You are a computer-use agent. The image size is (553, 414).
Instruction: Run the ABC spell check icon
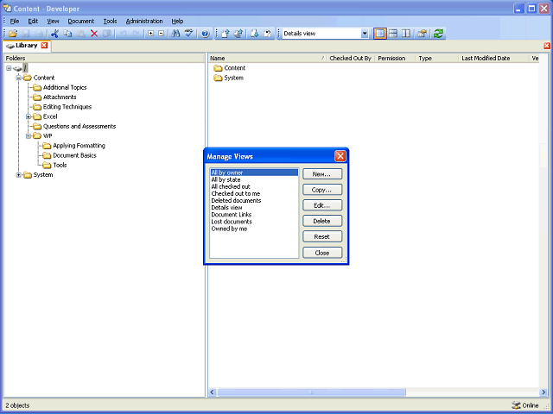click(189, 34)
